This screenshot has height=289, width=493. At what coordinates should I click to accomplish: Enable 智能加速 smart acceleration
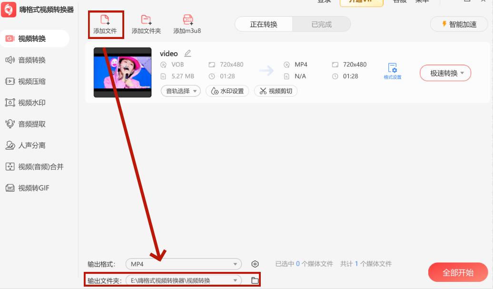[459, 24]
